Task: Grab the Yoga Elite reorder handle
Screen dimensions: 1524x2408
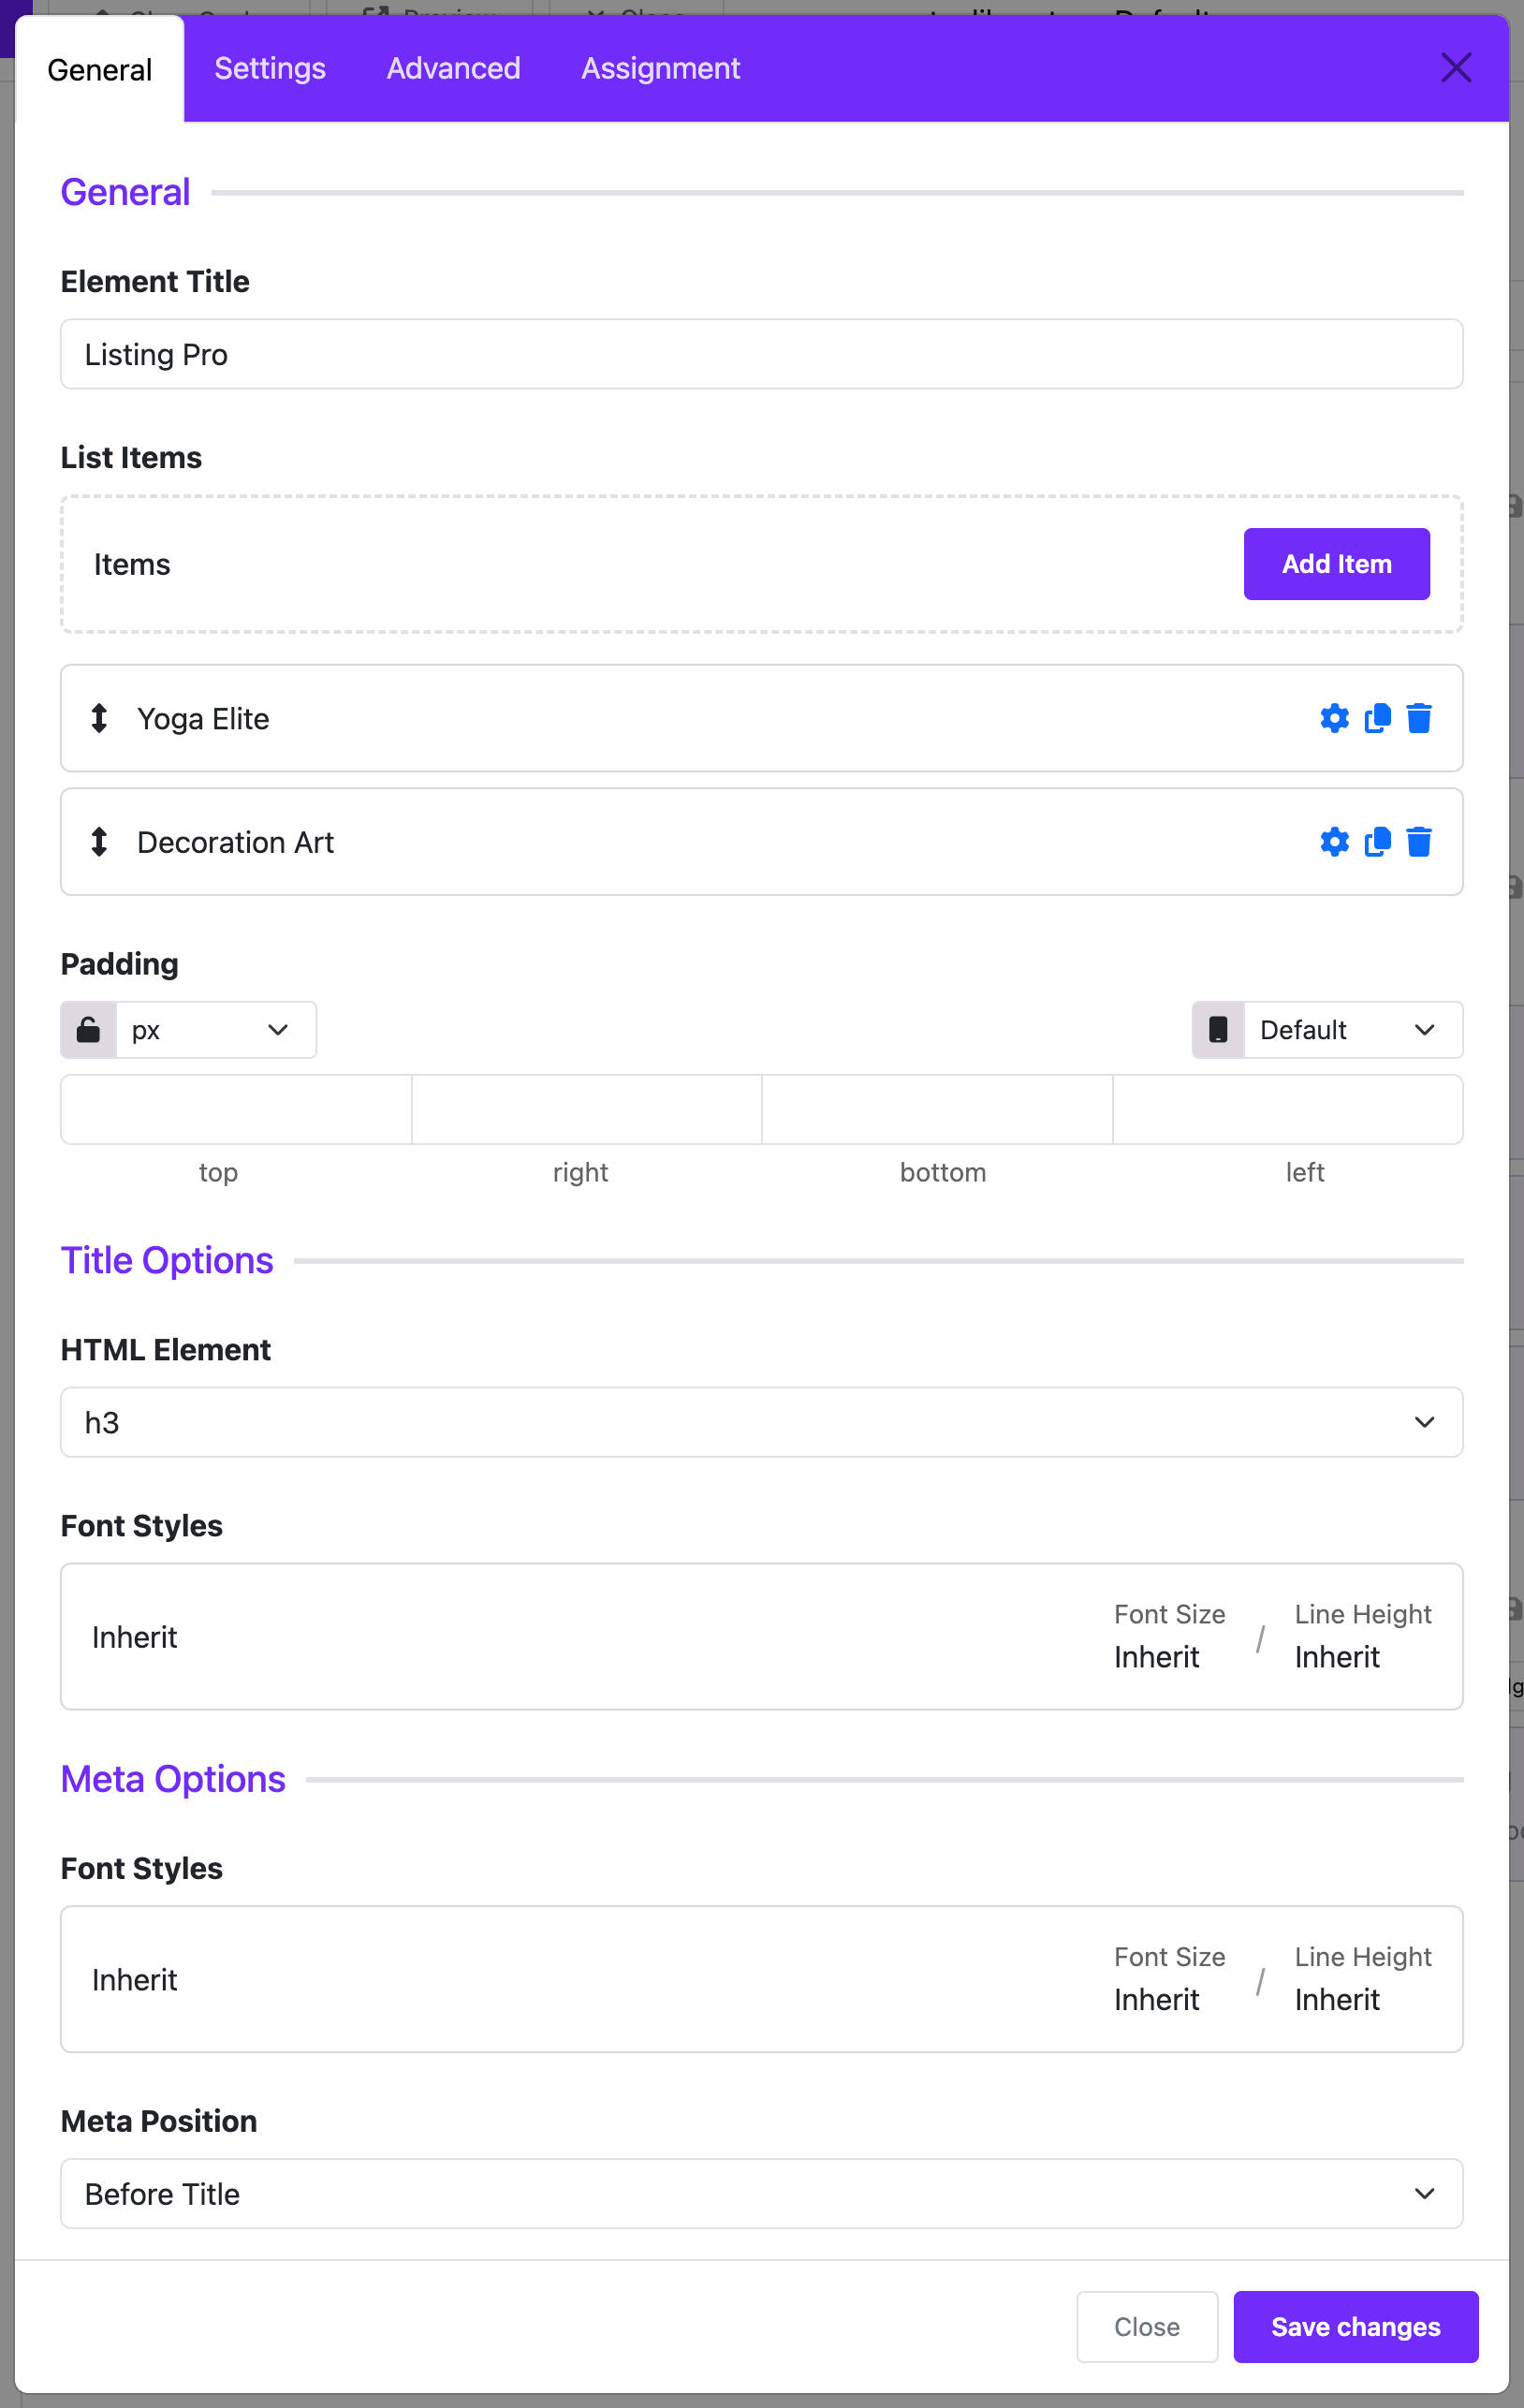Action: tap(99, 718)
